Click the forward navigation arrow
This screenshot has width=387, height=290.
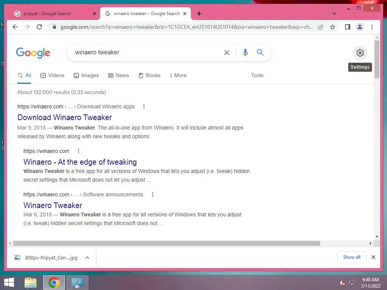click(27, 27)
